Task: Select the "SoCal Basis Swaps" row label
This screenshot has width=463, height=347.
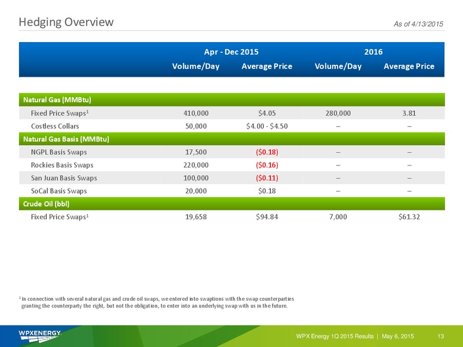Action: [x=59, y=191]
